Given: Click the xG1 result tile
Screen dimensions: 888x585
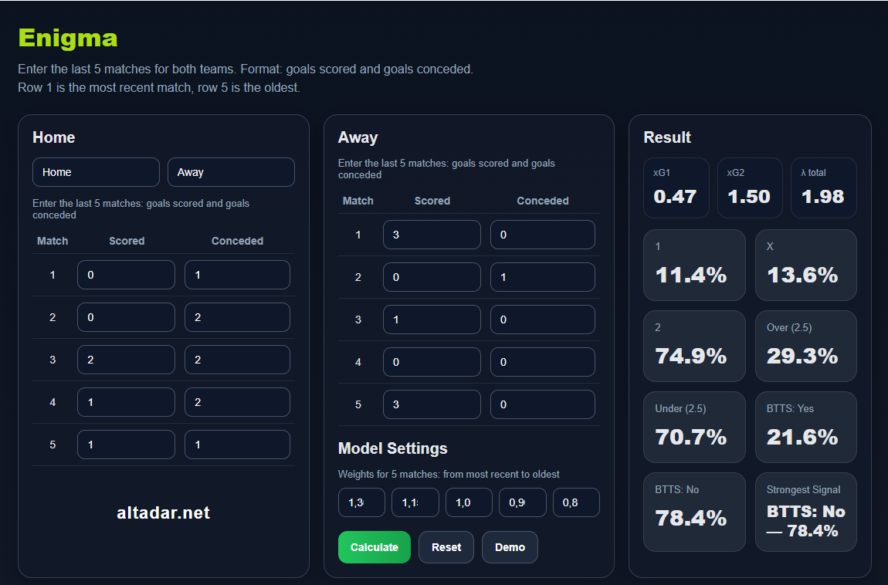Looking at the screenshot, I should click(x=676, y=188).
